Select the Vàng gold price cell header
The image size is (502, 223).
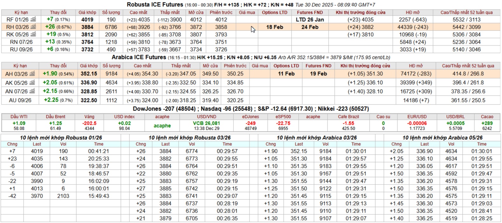[x=89, y=117]
